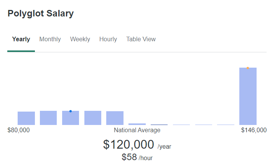Show the Hourly salary view

coord(108,39)
